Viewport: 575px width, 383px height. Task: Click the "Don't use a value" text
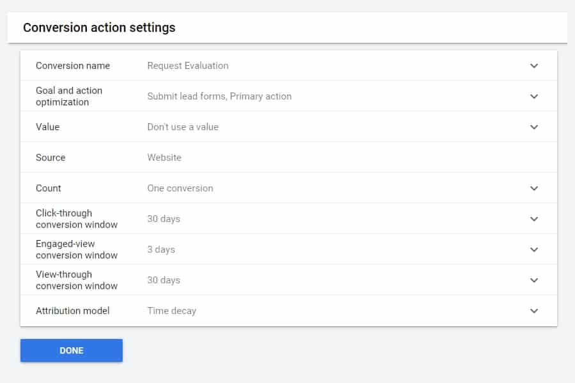click(x=183, y=127)
